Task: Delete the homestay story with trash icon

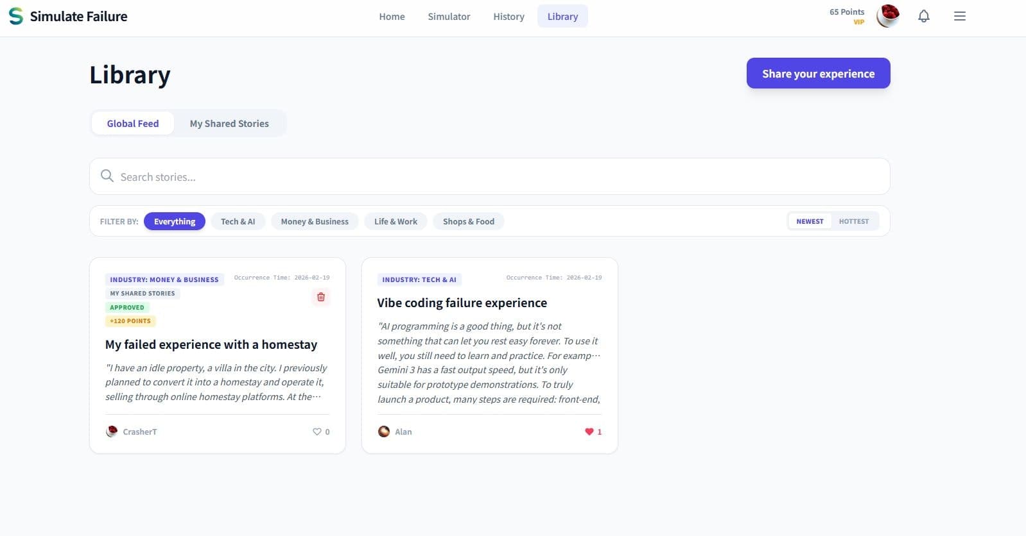Action: [x=321, y=297]
